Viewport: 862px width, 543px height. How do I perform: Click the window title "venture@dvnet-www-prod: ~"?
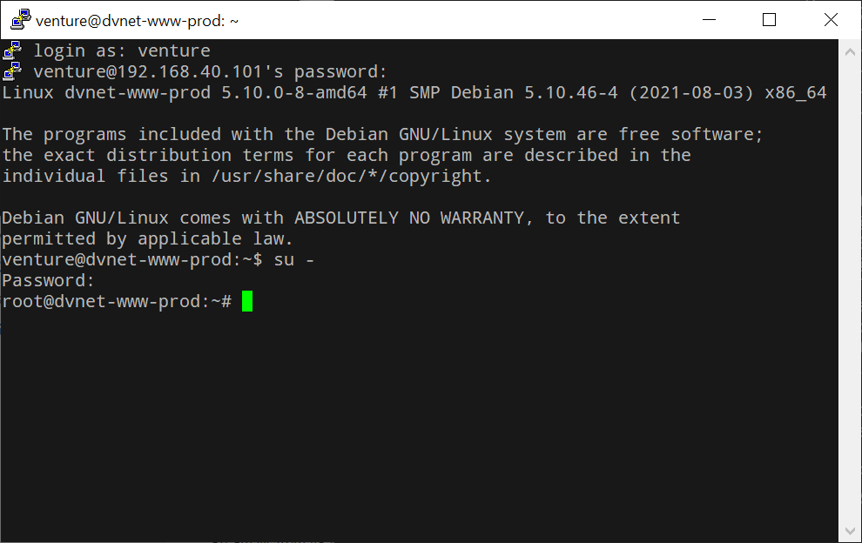138,20
